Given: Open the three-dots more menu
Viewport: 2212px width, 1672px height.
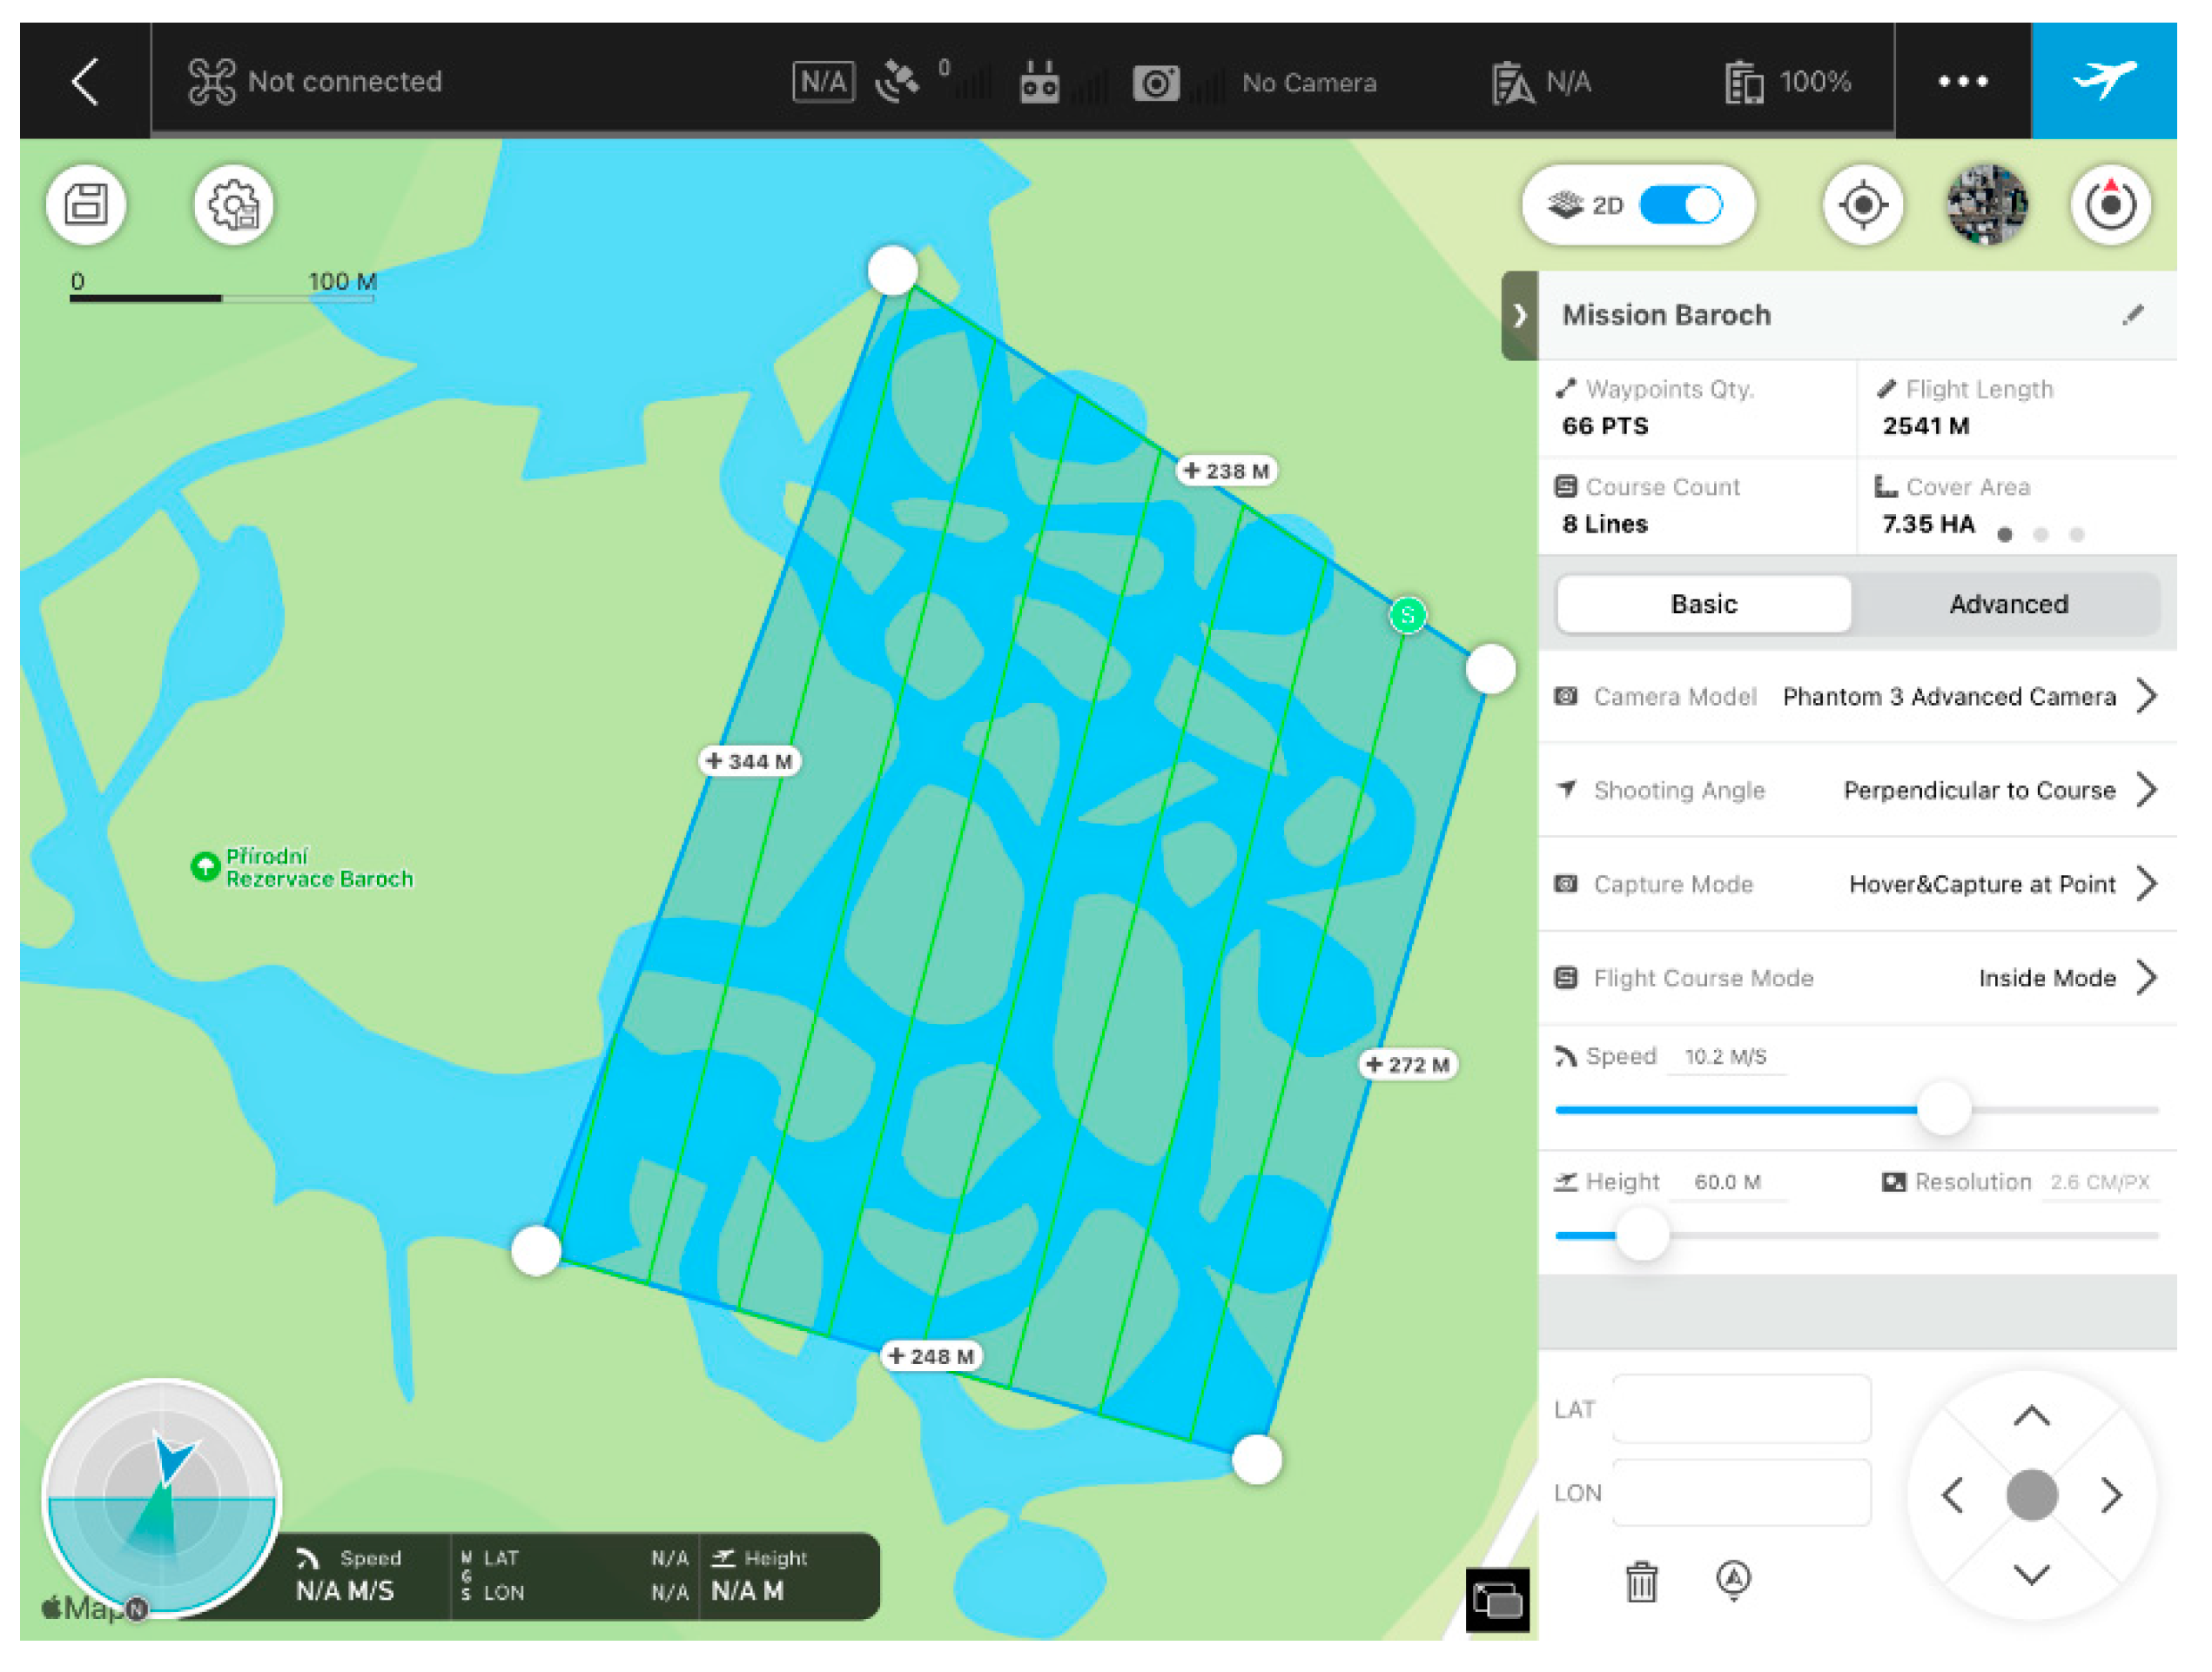Looking at the screenshot, I should (1964, 81).
